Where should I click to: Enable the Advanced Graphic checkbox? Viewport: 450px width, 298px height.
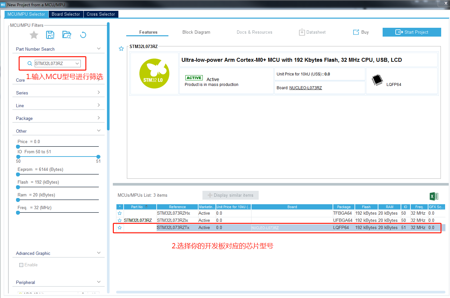pyautogui.click(x=21, y=265)
